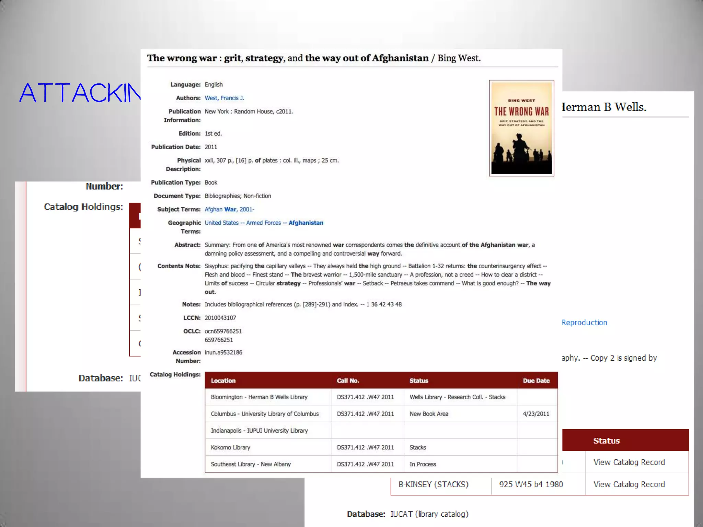This screenshot has width=703, height=527.
Task: Click Location column header in holdings table
Action: (223, 380)
